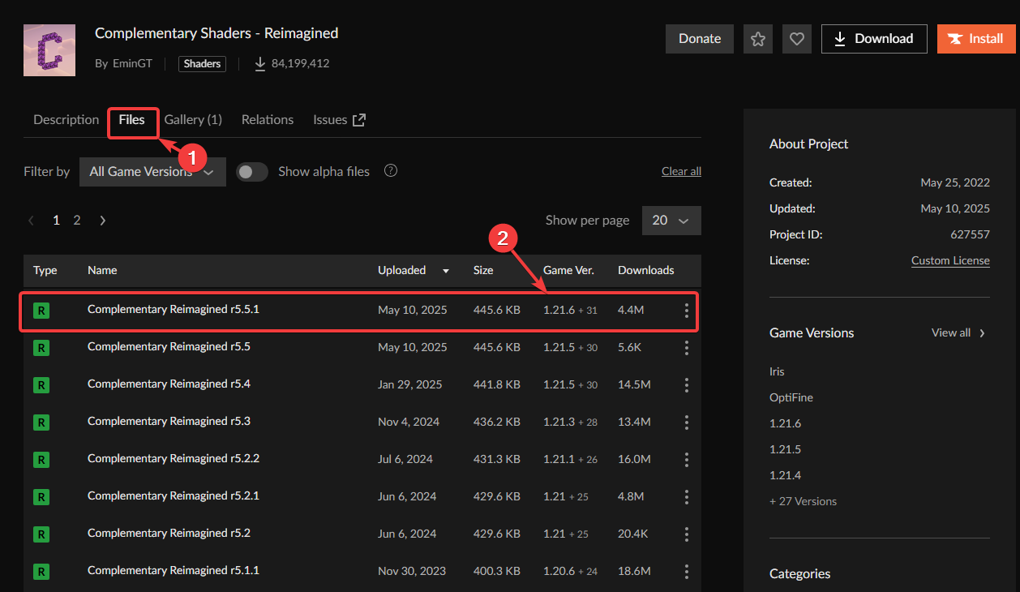Expand the +24 versions for r5.1.1
The image size is (1020, 592).
click(588, 572)
